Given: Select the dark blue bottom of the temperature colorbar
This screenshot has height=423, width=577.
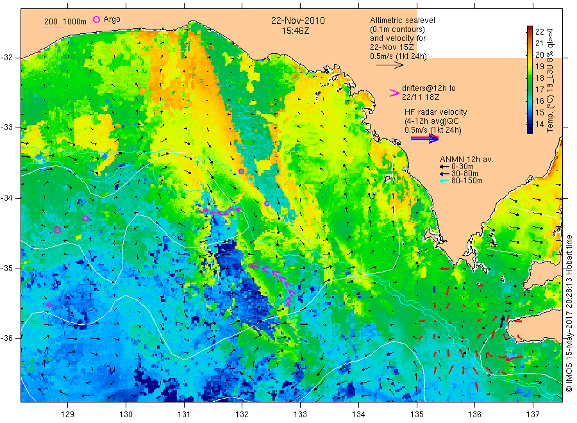Looking at the screenshot, I should [x=530, y=129].
